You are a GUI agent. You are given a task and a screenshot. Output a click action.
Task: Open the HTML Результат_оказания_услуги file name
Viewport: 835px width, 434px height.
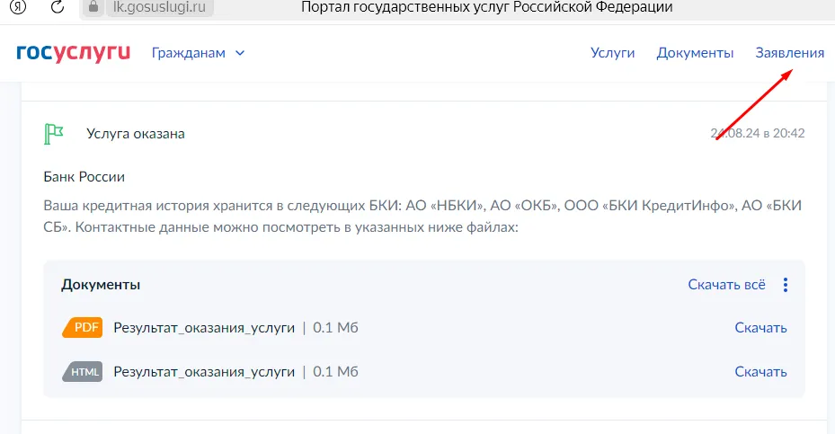pyautogui.click(x=204, y=371)
